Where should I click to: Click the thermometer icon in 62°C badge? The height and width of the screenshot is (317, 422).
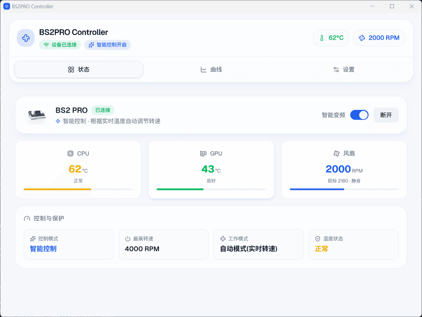322,38
